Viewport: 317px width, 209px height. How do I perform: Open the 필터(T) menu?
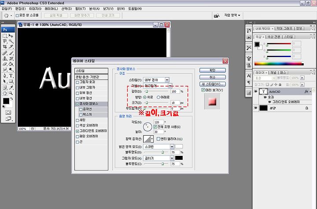pyautogui.click(x=81, y=9)
